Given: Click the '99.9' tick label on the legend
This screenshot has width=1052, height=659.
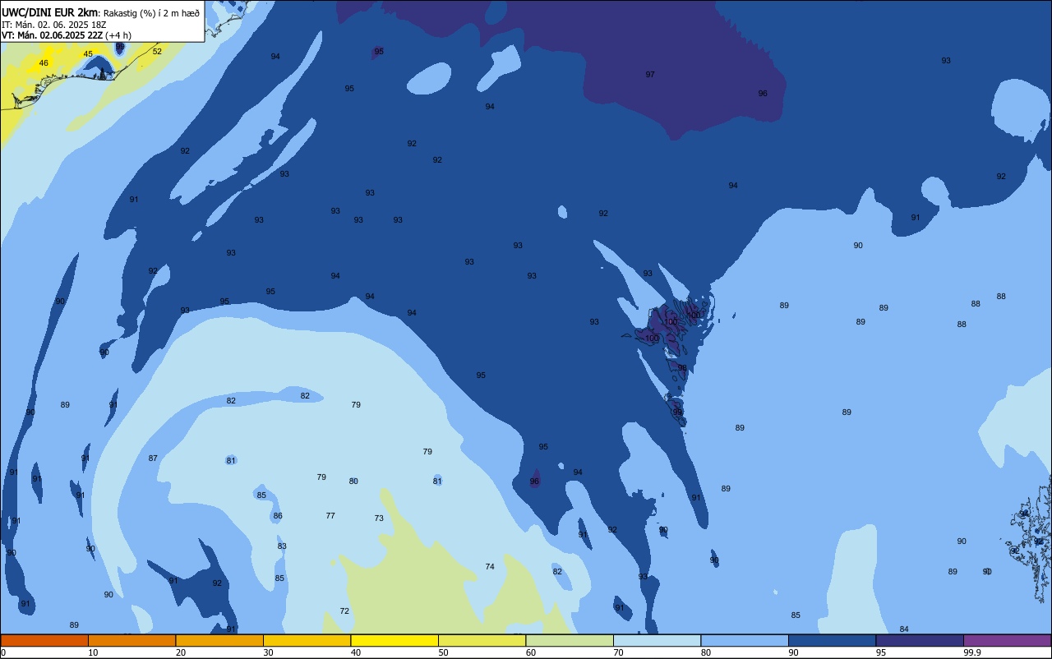Looking at the screenshot, I should click(971, 652).
